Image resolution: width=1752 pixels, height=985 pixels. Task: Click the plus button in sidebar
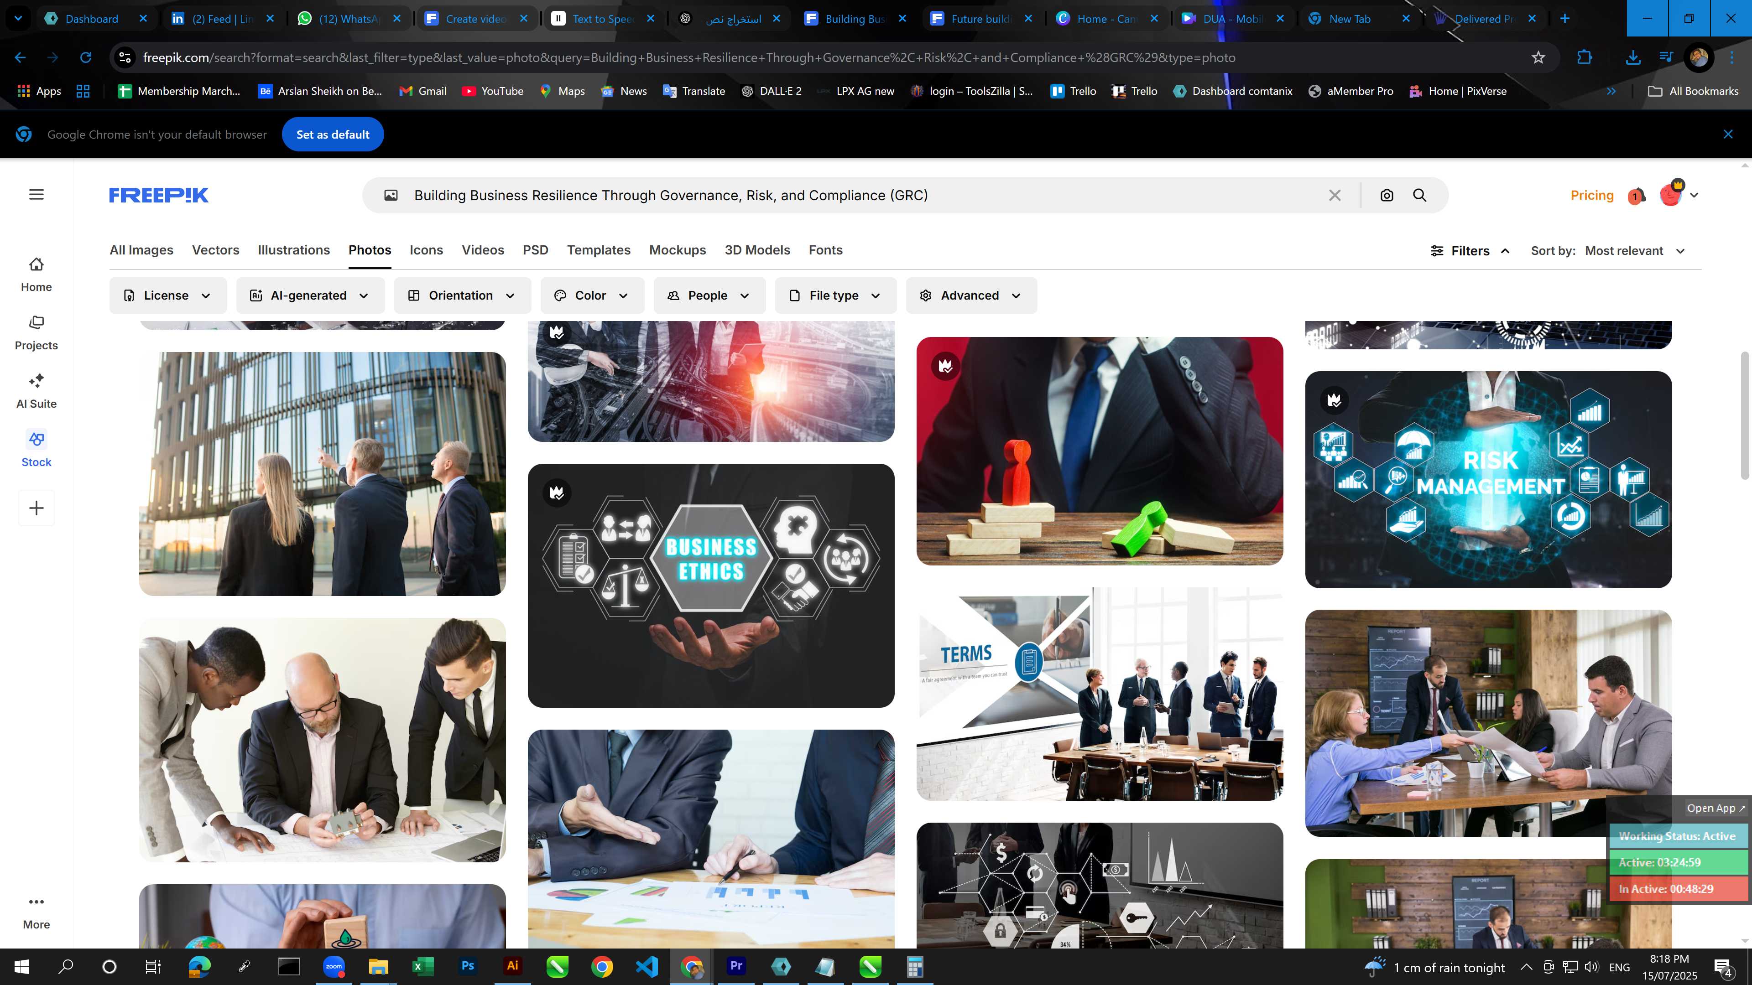(x=36, y=508)
